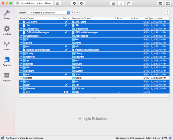
Task: Click the split pane divider handle dot
Action: pyautogui.click(x=94, y=98)
